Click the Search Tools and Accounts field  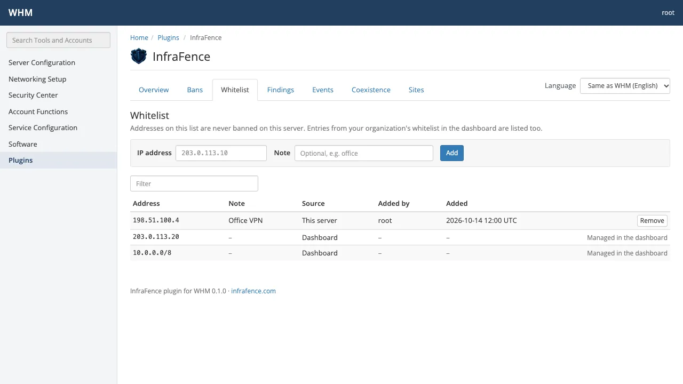tap(58, 40)
